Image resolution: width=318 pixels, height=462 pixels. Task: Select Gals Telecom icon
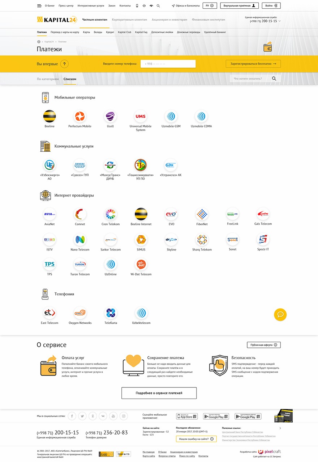click(x=263, y=214)
